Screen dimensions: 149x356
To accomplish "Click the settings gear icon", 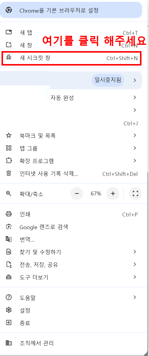I will tap(9, 310).
